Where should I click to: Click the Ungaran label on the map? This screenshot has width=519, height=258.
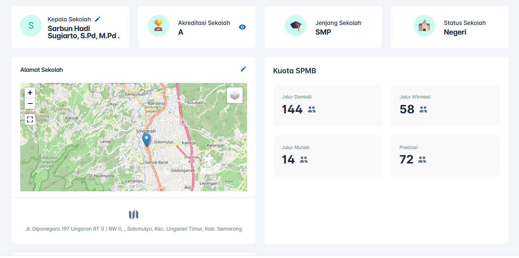coord(146,131)
